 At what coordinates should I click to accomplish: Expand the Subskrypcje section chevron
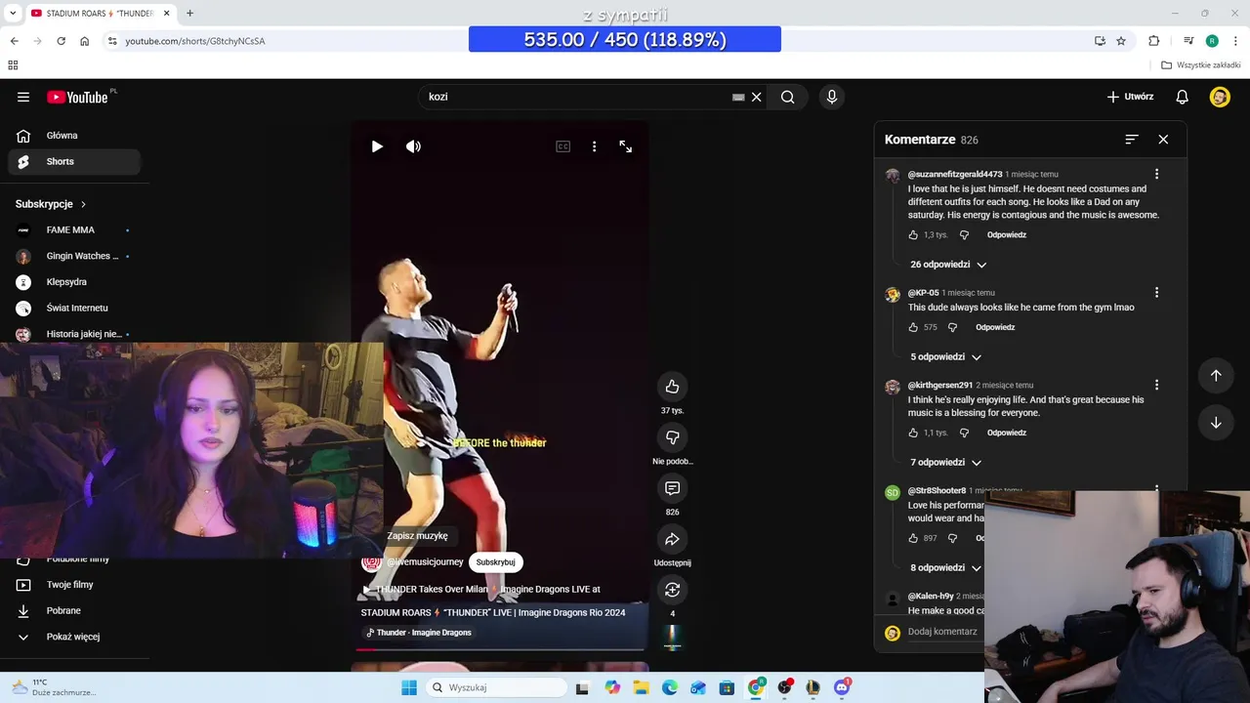(x=83, y=204)
